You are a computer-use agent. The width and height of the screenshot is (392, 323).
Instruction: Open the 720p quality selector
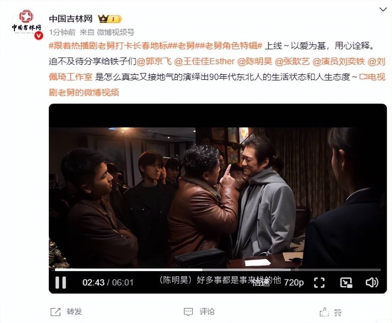click(294, 283)
